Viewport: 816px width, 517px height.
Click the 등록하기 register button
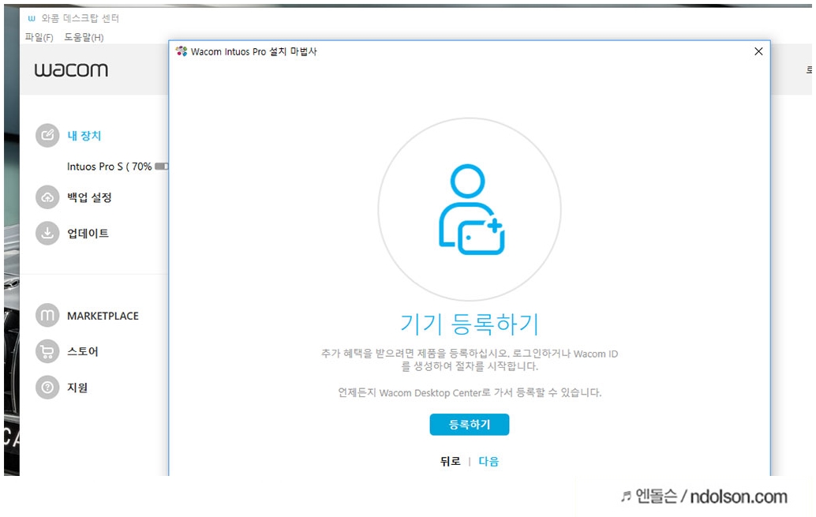click(x=470, y=425)
